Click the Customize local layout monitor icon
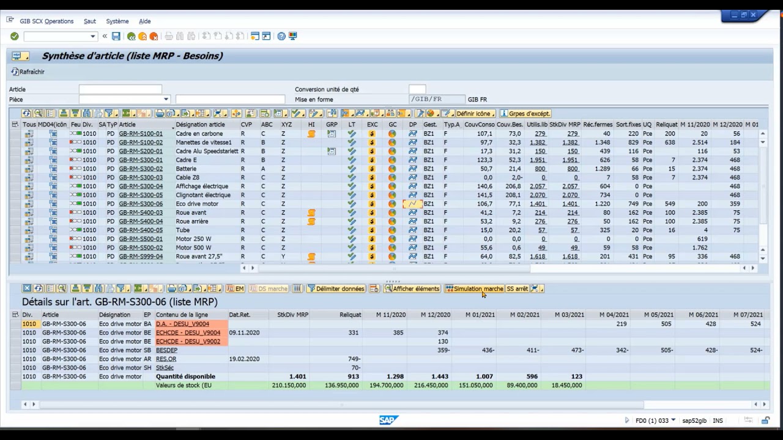This screenshot has height=440, width=783. click(293, 37)
